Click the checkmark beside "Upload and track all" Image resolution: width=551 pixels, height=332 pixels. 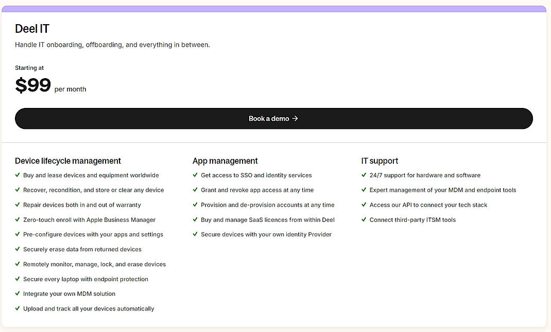click(17, 308)
